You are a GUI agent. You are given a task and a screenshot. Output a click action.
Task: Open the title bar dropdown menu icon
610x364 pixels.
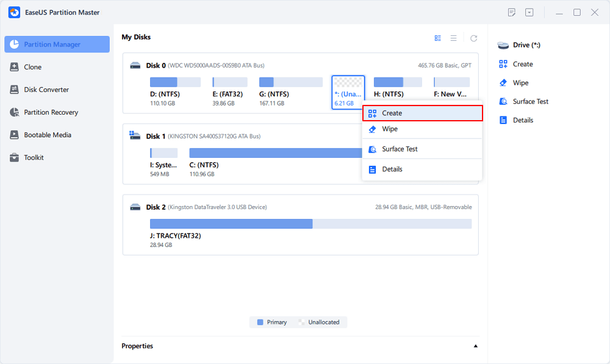[x=529, y=12]
